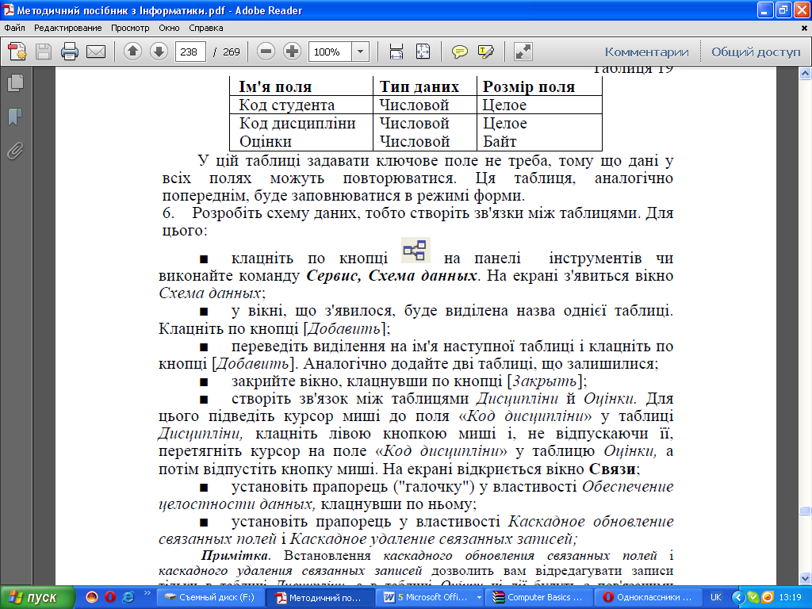812x609 pixels.
Task: Switch to Съемный диск (F:) taskbar item
Action: [209, 598]
